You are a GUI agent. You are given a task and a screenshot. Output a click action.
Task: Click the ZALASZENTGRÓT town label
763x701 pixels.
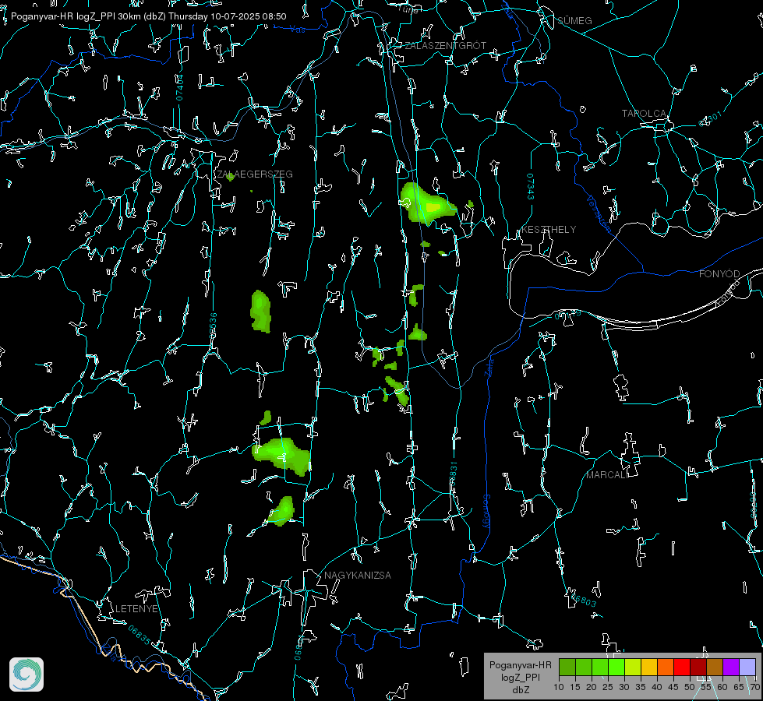445,45
